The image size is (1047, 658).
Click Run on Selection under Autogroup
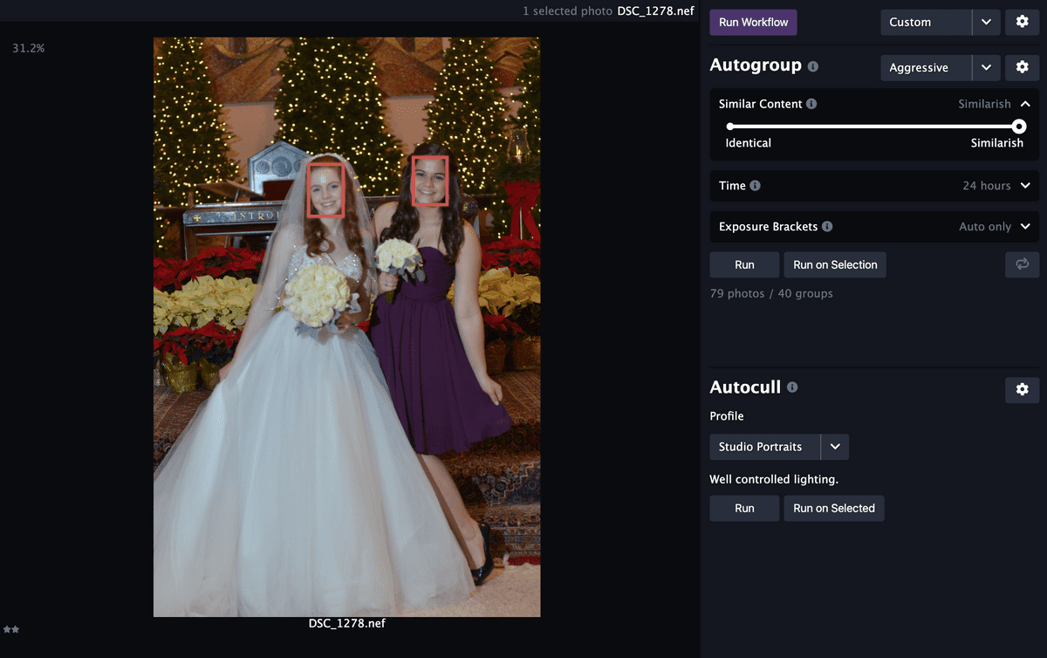pyautogui.click(x=835, y=265)
